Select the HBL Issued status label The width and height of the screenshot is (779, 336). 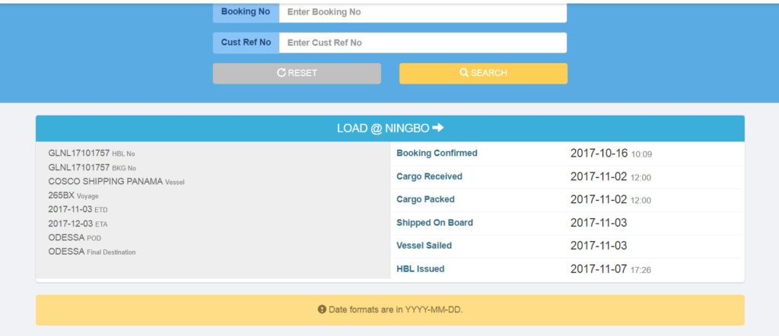pyautogui.click(x=420, y=269)
